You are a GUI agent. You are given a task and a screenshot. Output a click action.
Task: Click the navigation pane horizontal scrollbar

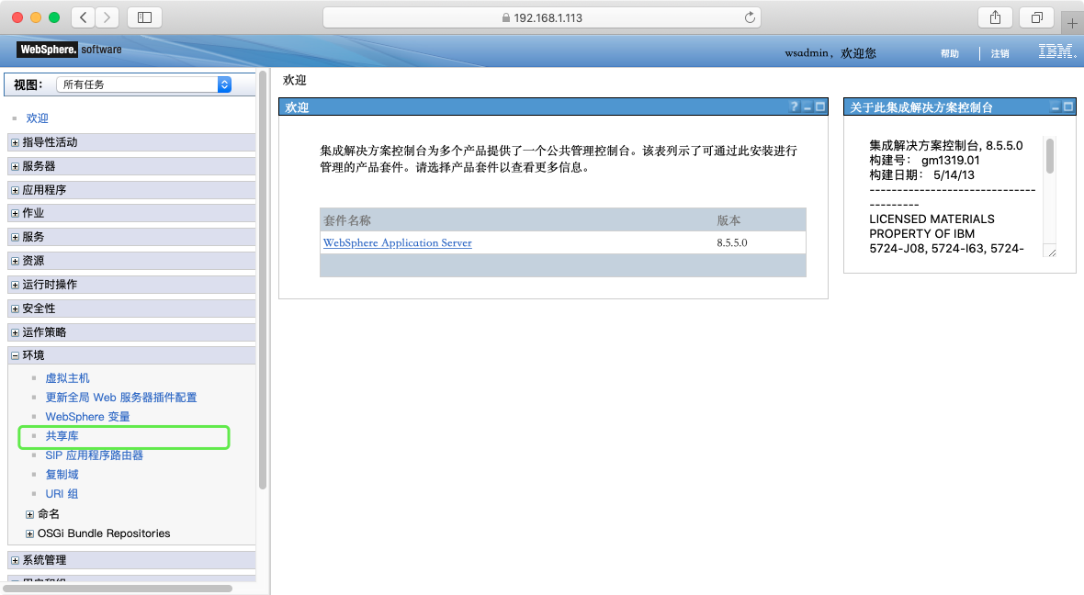[x=118, y=589]
